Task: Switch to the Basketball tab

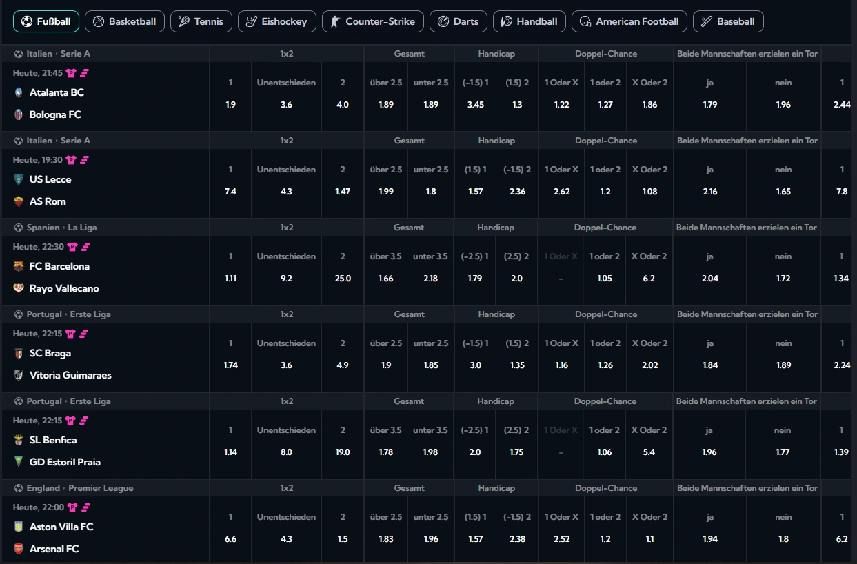Action: click(x=125, y=21)
